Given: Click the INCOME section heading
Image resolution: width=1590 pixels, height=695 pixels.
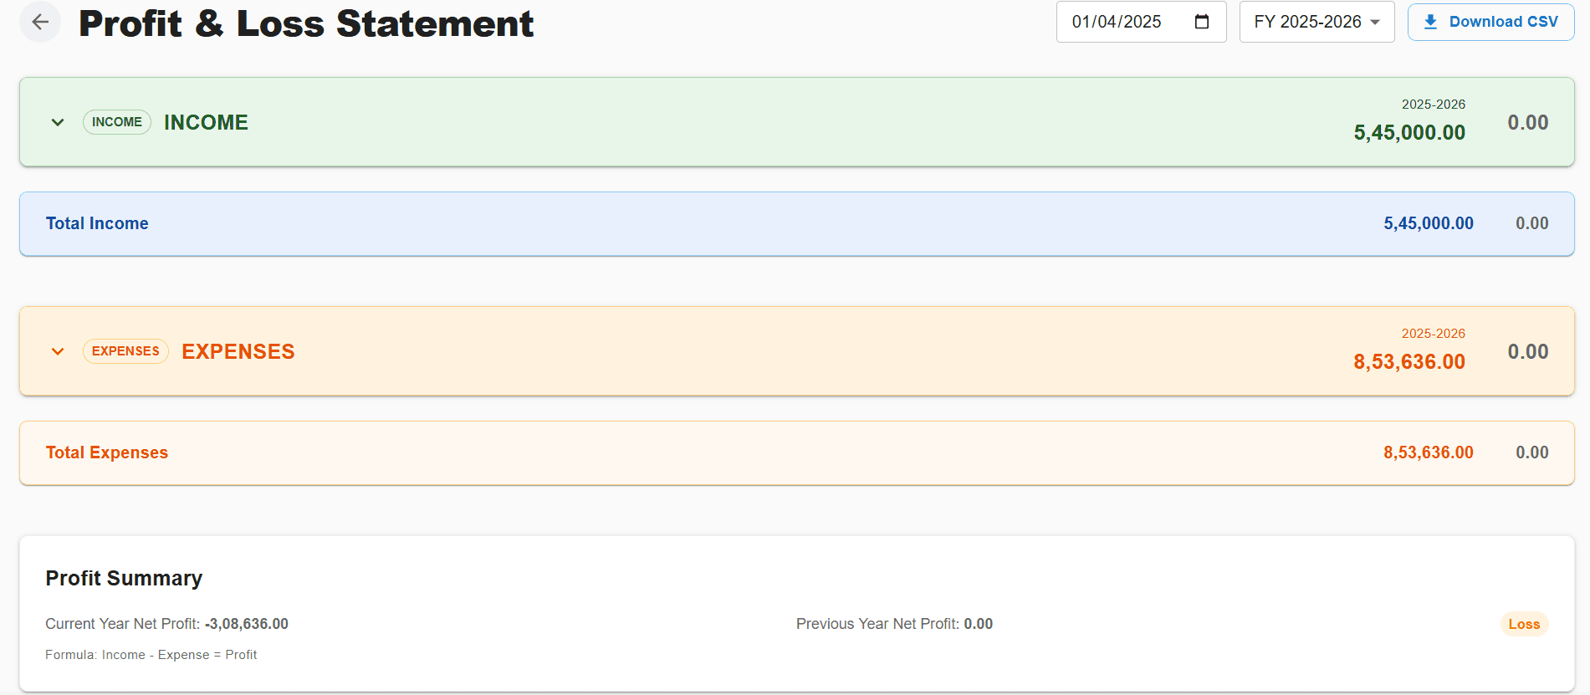Looking at the screenshot, I should pyautogui.click(x=206, y=122).
